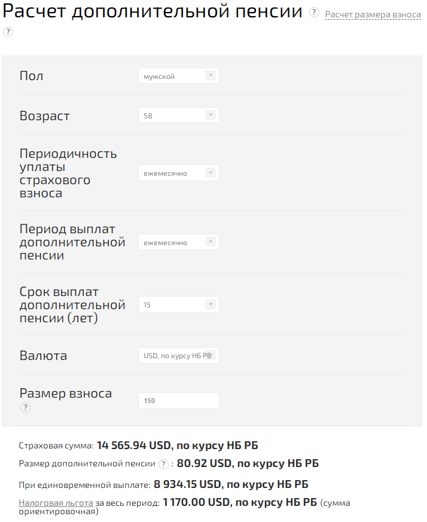
Task: Expand the 'Возраст' dropdown set to 58
Action: 178,115
